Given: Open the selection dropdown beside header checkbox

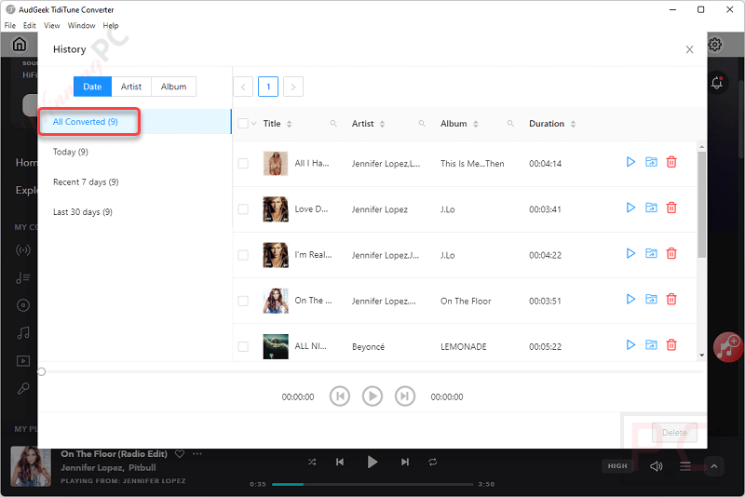Looking at the screenshot, I should click(x=253, y=124).
